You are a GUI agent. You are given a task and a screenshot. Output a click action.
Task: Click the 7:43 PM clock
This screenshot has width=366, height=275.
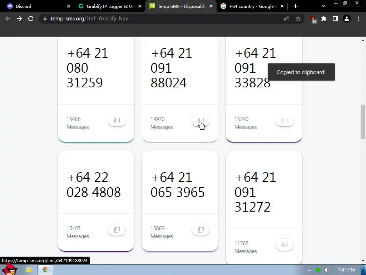(346, 270)
